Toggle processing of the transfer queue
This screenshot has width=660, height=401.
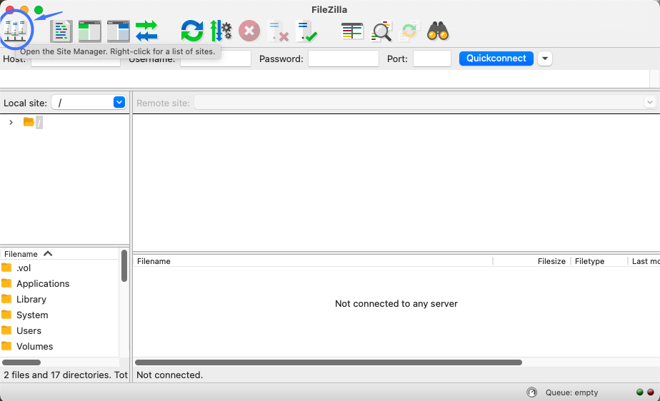(x=221, y=31)
